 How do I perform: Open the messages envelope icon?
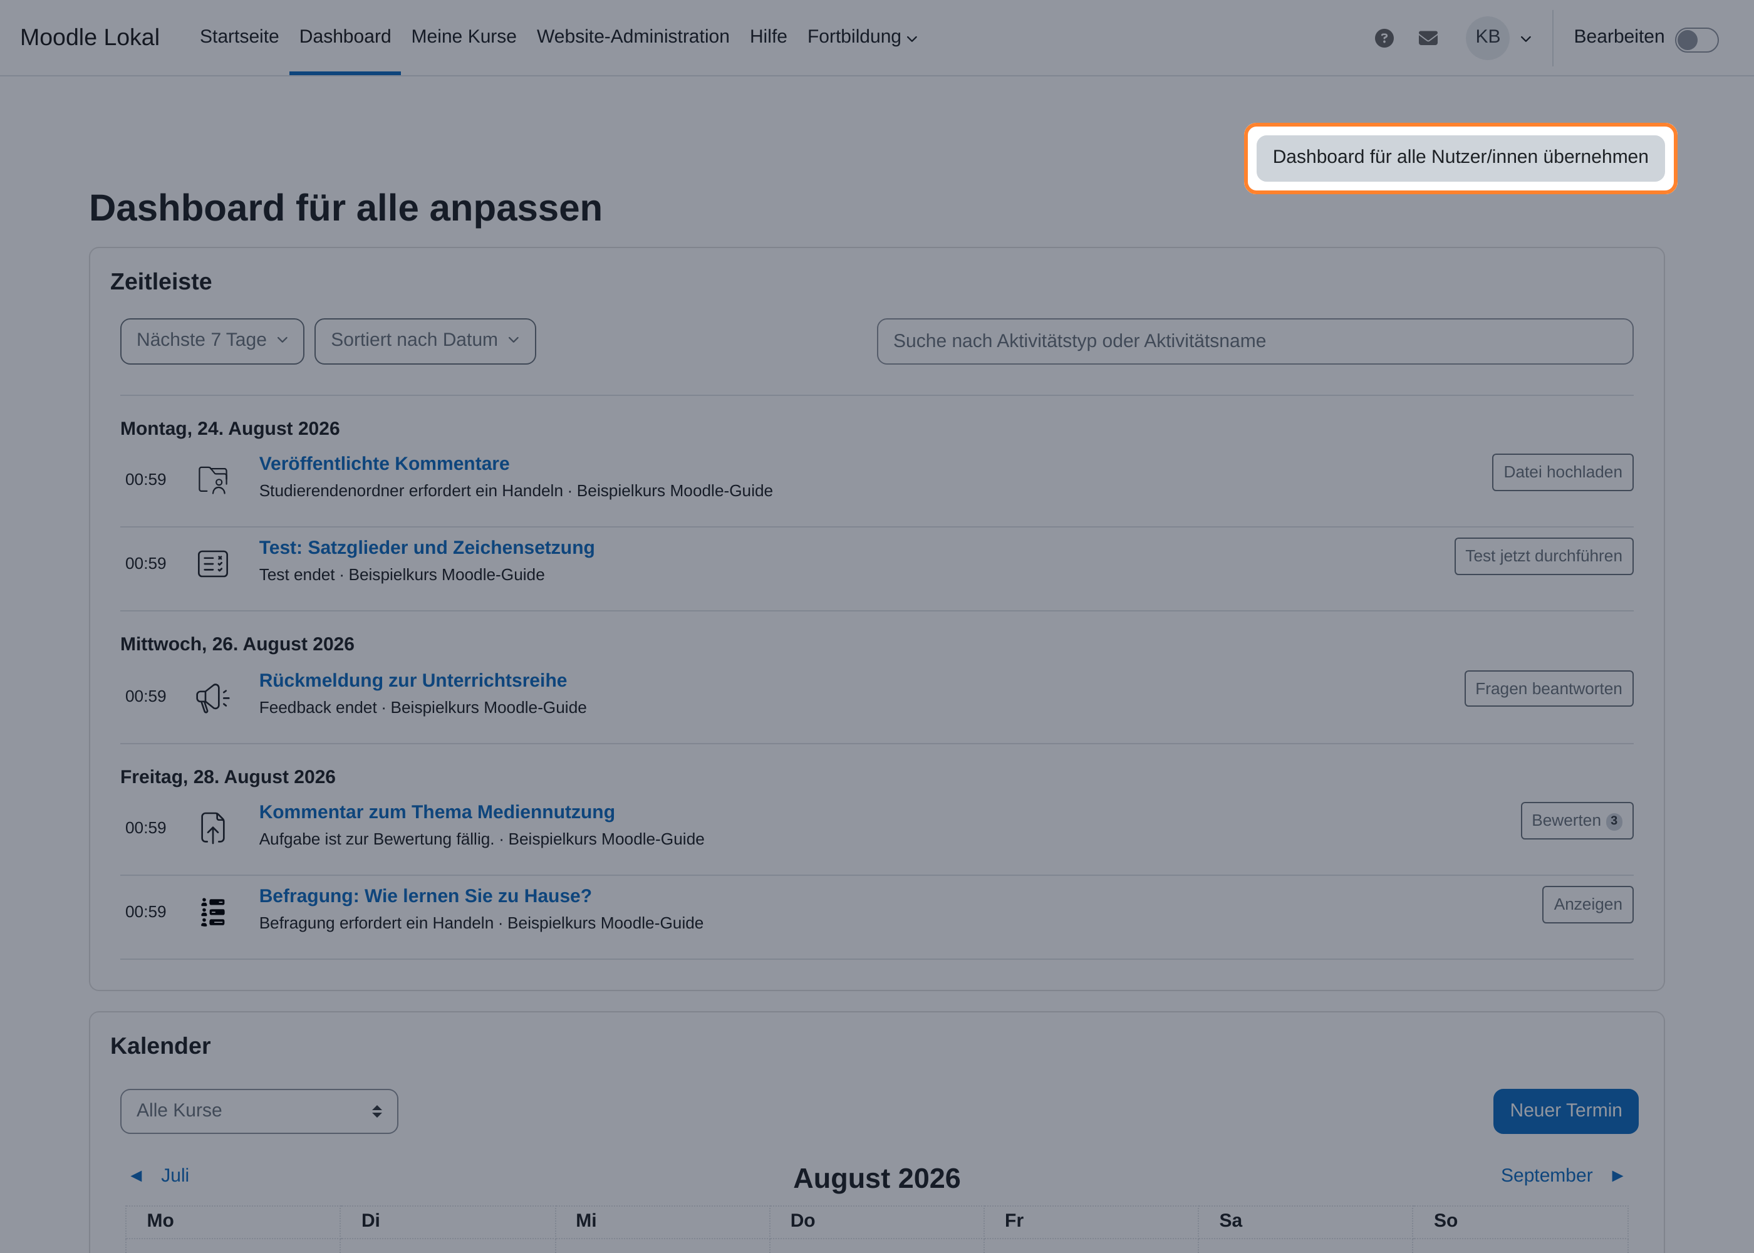coord(1428,38)
